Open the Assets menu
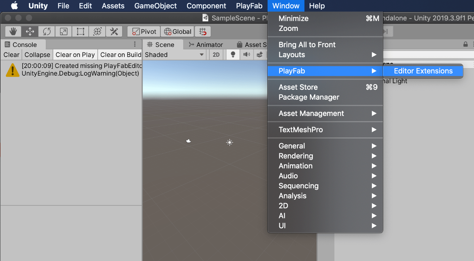The width and height of the screenshot is (474, 261). pyautogui.click(x=113, y=6)
